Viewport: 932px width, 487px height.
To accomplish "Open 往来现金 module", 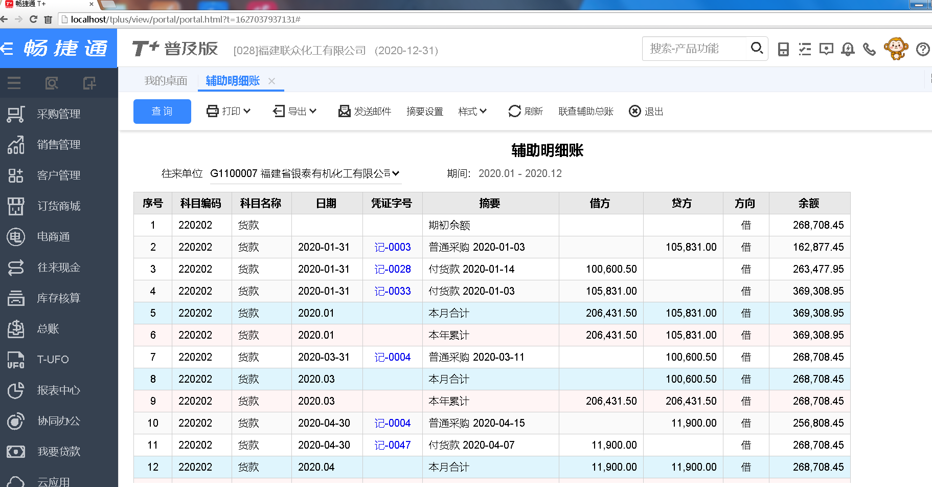I will tap(59, 268).
